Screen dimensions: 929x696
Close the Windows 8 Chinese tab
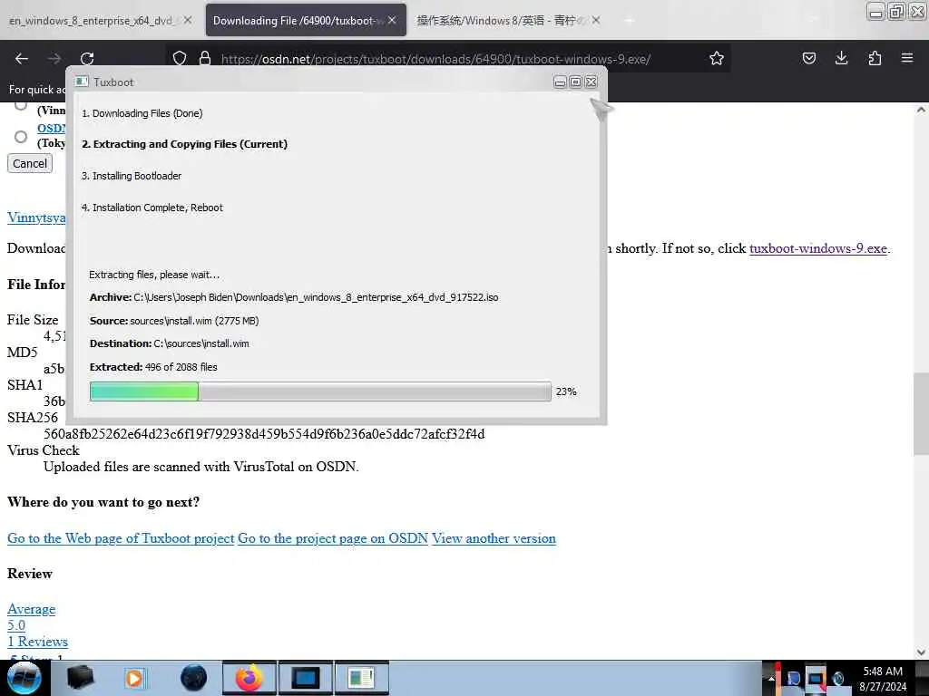pyautogui.click(x=596, y=20)
